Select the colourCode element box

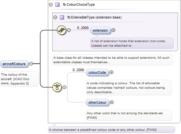(97, 72)
